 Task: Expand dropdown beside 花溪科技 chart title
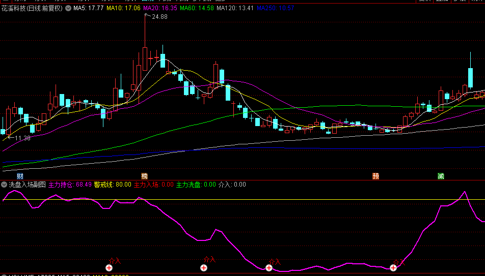pyautogui.click(x=68, y=9)
